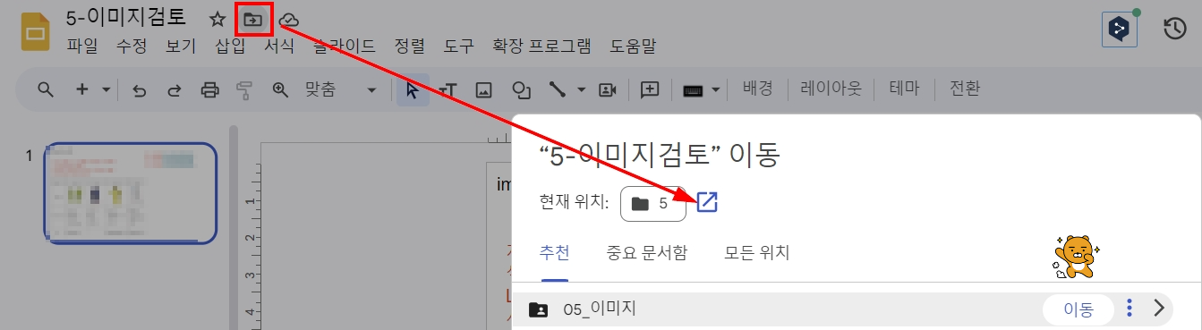This screenshot has height=330, width=1202.
Task: Print the presentation
Action: [209, 89]
